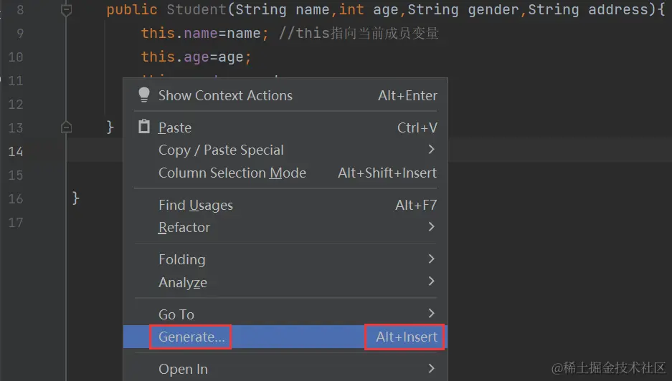Click the Alt+Insert shortcut label
This screenshot has width=672, height=381.
(x=406, y=337)
